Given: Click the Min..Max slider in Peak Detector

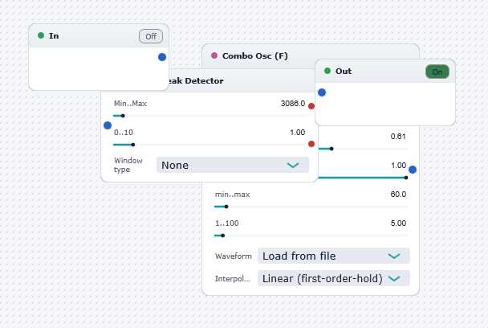Looking at the screenshot, I should (209, 116).
